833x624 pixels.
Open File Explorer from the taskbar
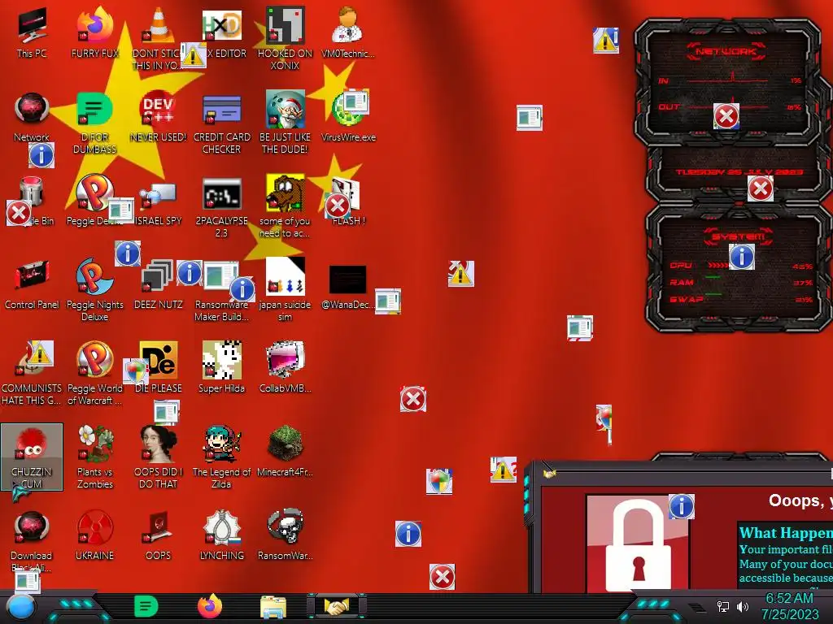(x=273, y=607)
